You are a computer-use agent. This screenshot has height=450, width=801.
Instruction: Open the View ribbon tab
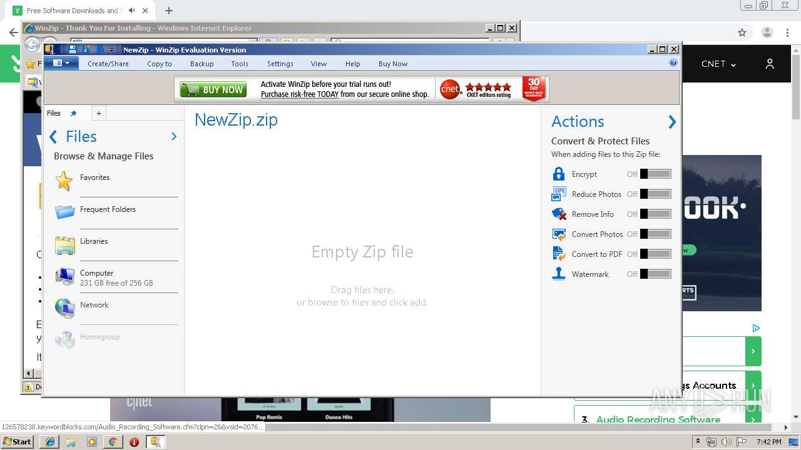319,64
